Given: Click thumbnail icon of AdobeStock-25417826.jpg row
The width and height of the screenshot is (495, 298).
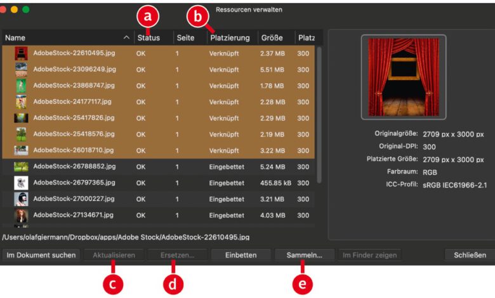Looking at the screenshot, I should click(21, 119).
